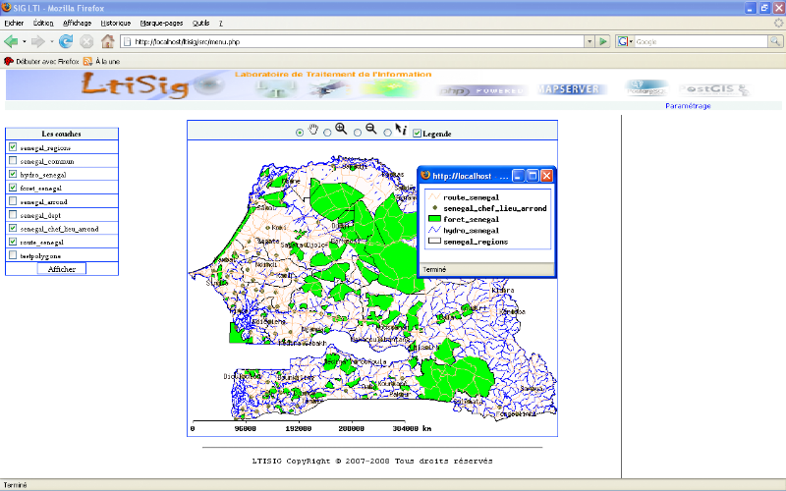Disable the foret_senegal layer checkbox

point(12,187)
